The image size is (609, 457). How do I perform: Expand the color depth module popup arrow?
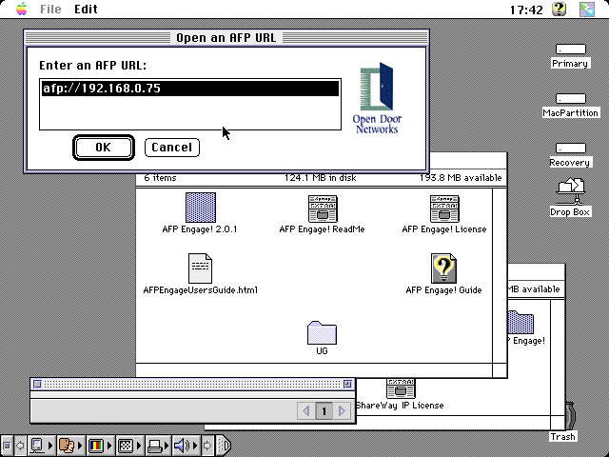(109, 446)
